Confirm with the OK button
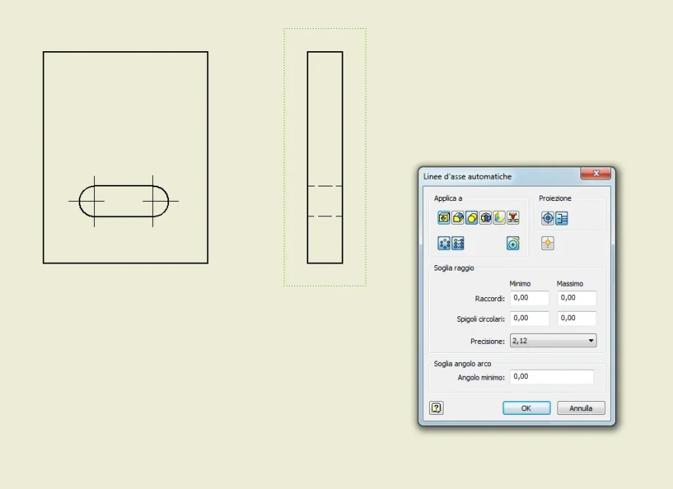 click(526, 408)
